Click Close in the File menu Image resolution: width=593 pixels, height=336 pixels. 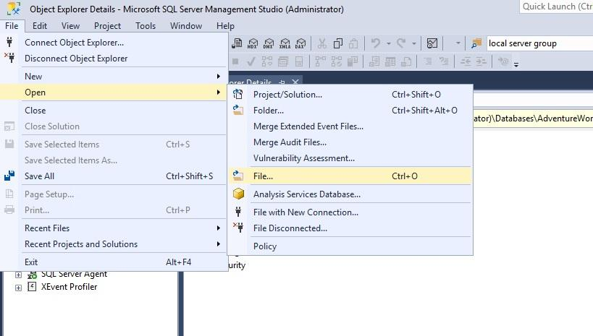pyautogui.click(x=114, y=111)
